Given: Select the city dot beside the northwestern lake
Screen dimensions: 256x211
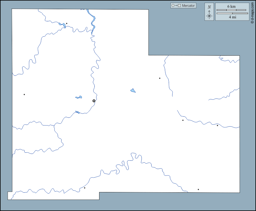Looking at the screenshot, I should click(67, 23).
